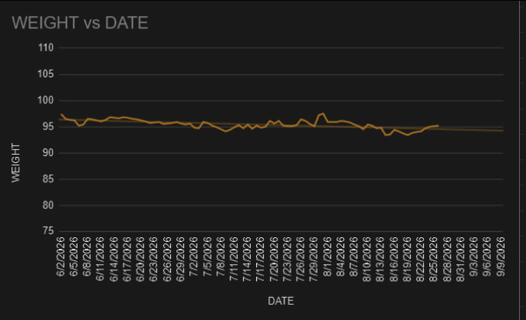
Task: Select the 6/14/2026 date label
Action: coord(113,259)
